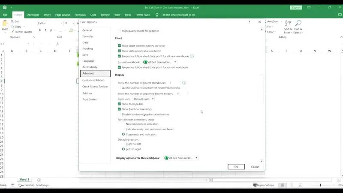Toggle Properties follow chart data point for current workbook
343x193 pixels.
[119, 67]
